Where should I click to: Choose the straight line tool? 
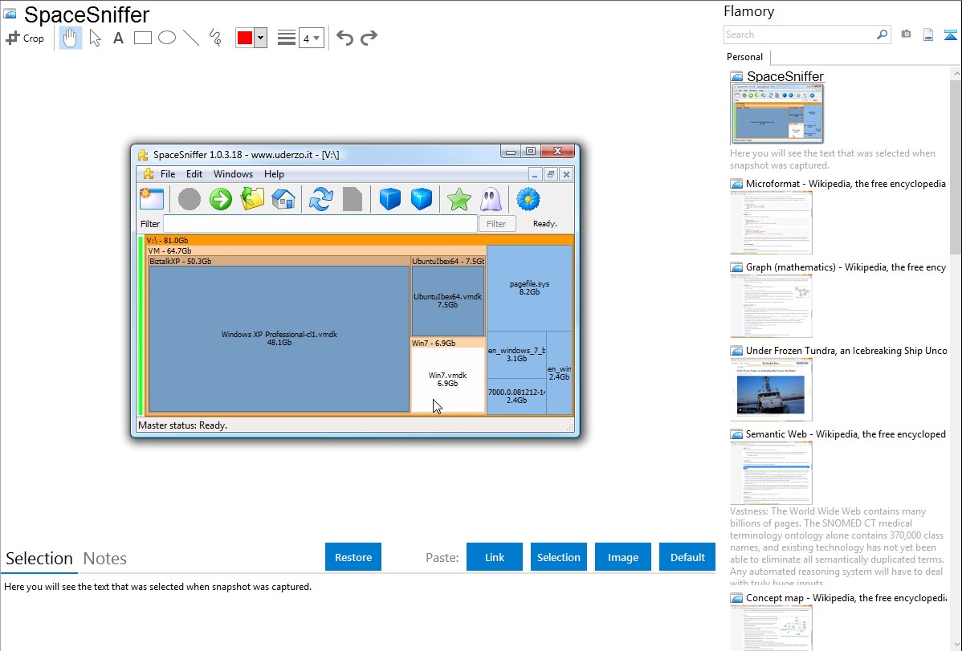click(x=191, y=38)
